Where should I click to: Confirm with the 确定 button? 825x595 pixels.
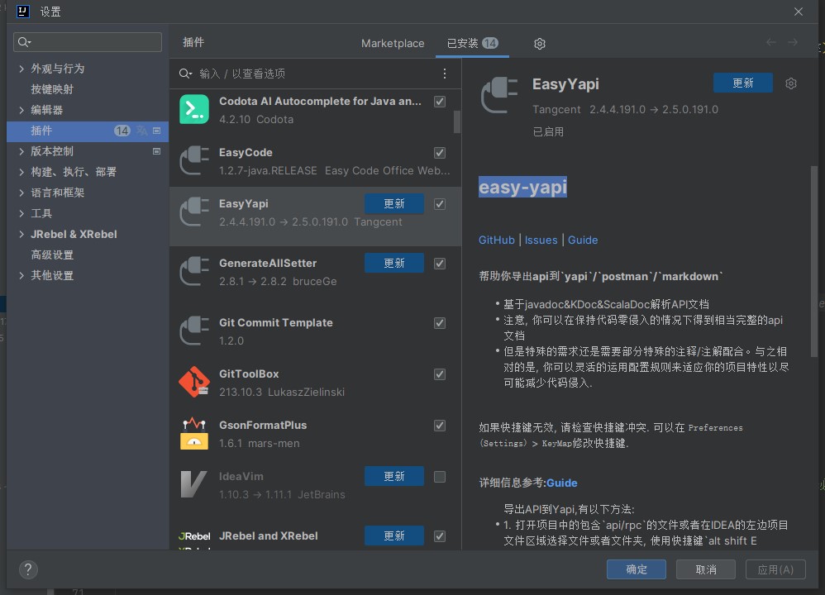click(x=637, y=569)
